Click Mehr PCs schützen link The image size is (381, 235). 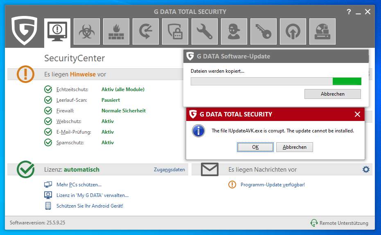coord(79,185)
